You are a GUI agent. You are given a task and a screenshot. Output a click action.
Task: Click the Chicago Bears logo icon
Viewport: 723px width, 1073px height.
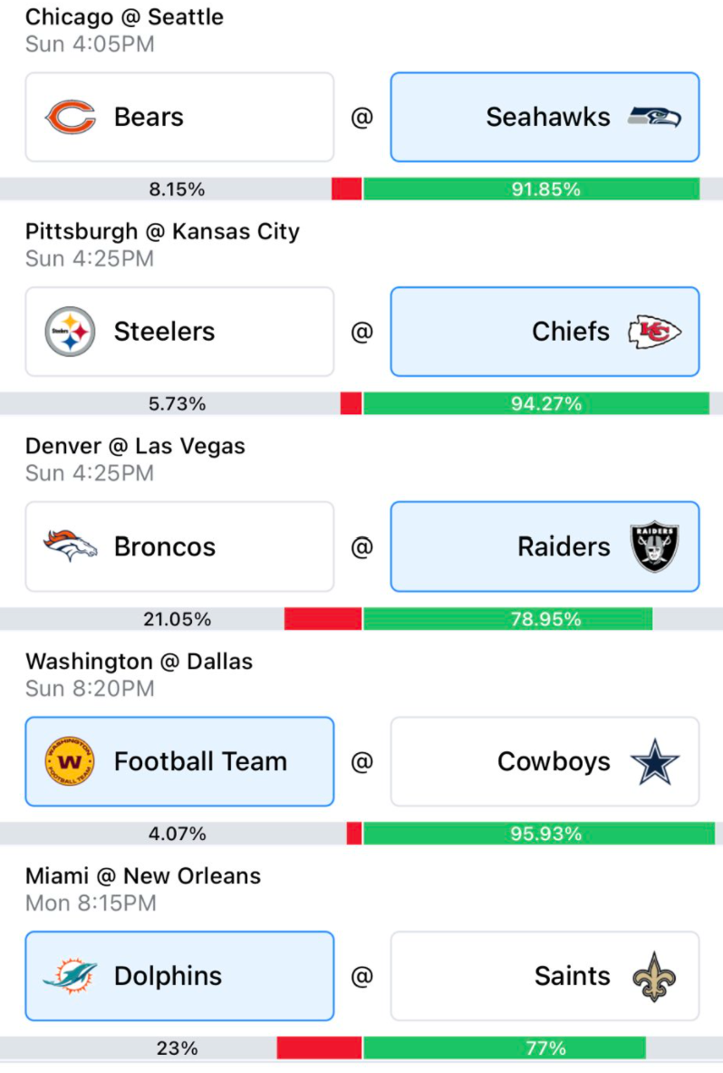71,117
